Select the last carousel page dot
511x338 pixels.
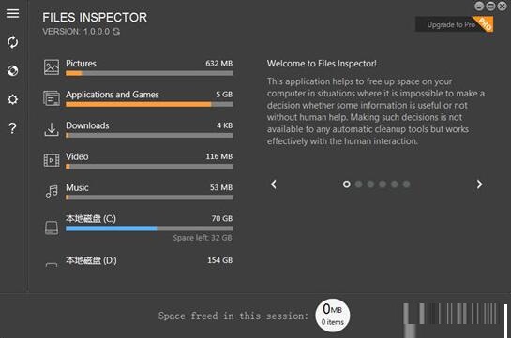[406, 184]
